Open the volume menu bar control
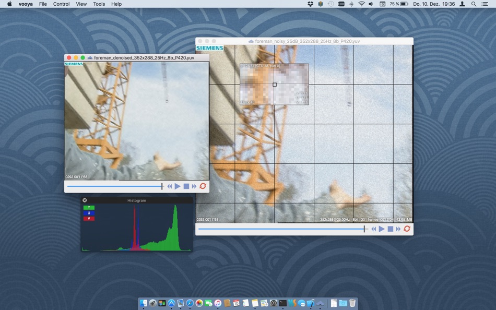Viewport: 496px width, 310px height. click(x=371, y=4)
